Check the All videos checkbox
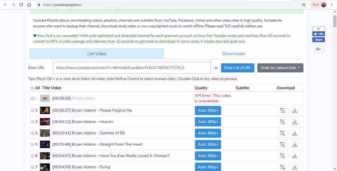The height and width of the screenshot is (171, 337). pyautogui.click(x=33, y=88)
